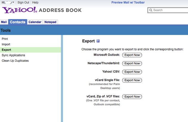Export Now for vCard Single File
Screen dimensions: 188x122
tap(132, 80)
